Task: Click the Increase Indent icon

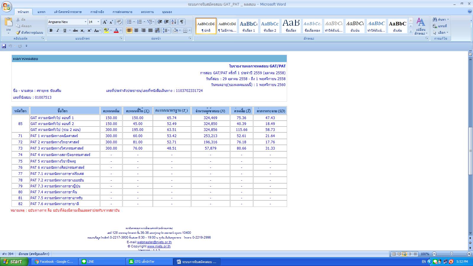Action: [x=166, y=22]
